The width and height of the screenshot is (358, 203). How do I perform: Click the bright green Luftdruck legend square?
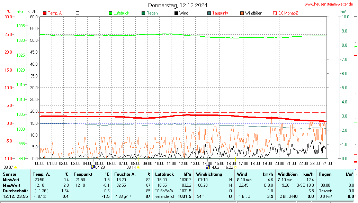pos(110,13)
